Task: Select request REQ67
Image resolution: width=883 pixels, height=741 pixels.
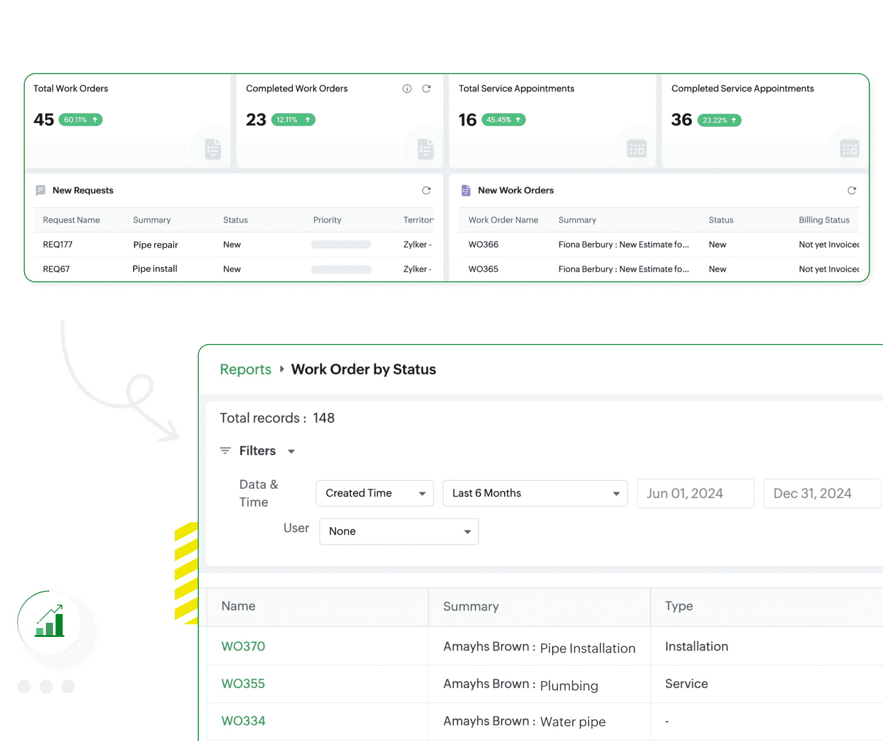Action: click(x=57, y=269)
